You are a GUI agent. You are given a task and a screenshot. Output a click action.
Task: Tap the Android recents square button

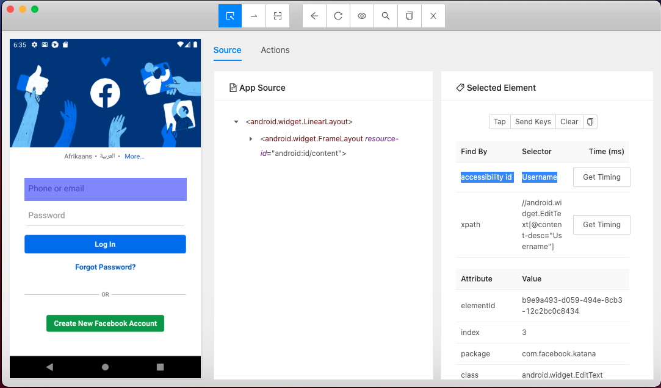tap(160, 367)
